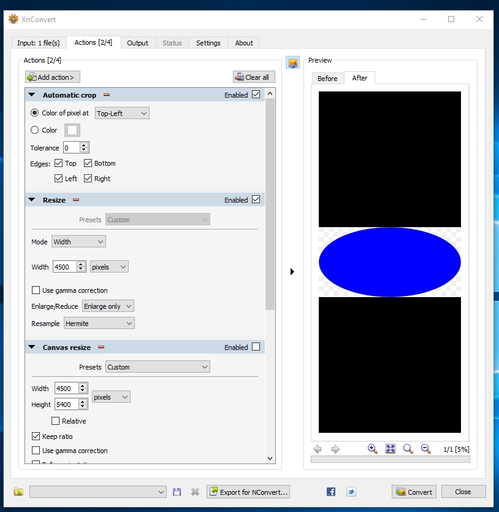Click the Resize Width 4500 input field
The height and width of the screenshot is (512, 499).
64,267
